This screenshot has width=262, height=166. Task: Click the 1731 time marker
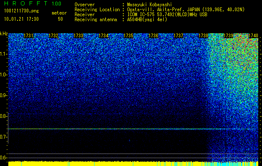tap(28, 36)
